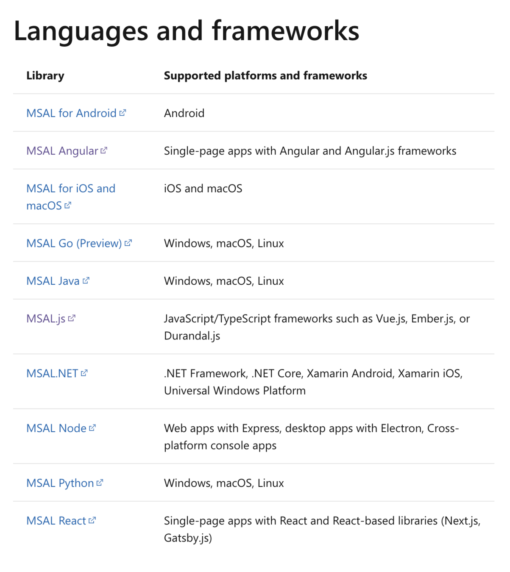Click Windows, macOS, Linux in MSAL Java row

[x=224, y=281]
